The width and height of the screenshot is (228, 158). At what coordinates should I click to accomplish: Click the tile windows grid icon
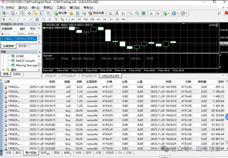click(x=144, y=13)
